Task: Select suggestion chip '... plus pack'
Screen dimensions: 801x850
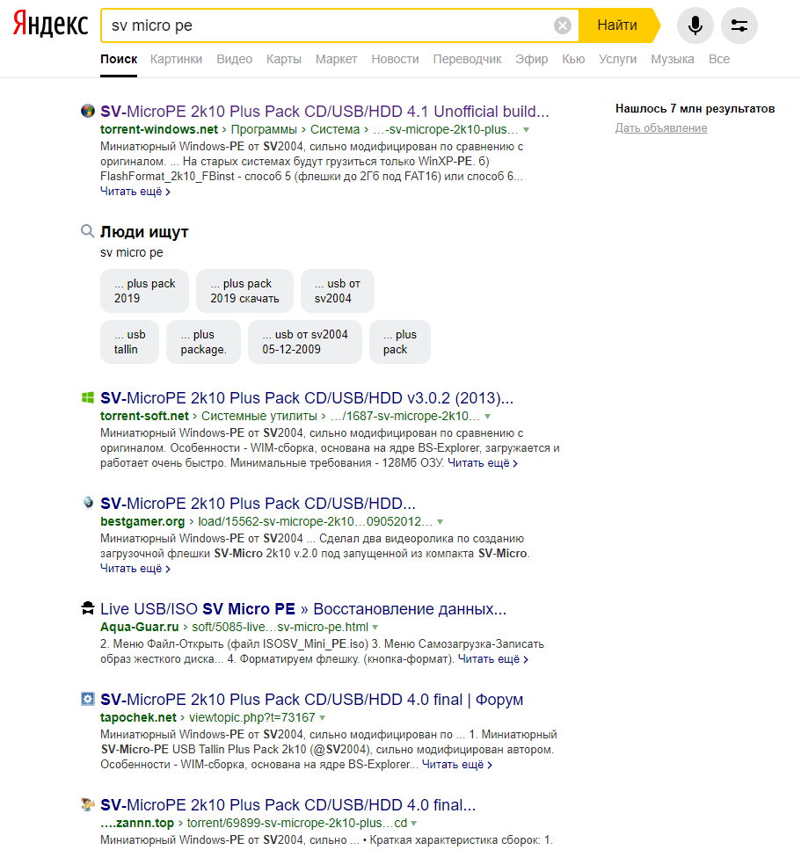Action: coord(400,342)
